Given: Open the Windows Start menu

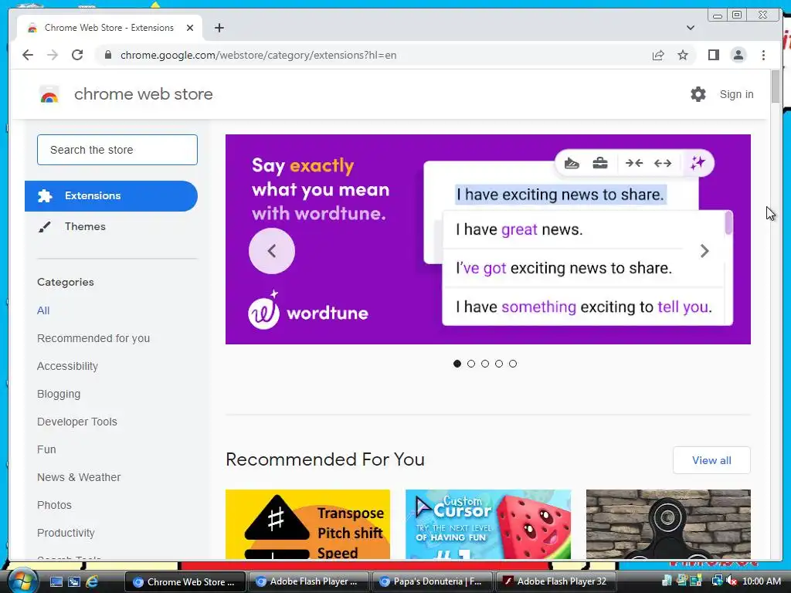Looking at the screenshot, I should point(22,581).
